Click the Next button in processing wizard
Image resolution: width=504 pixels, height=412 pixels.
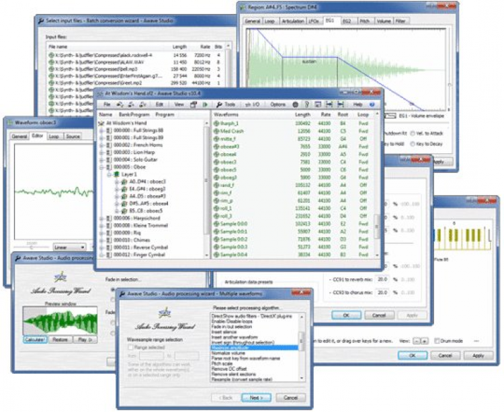click(256, 397)
